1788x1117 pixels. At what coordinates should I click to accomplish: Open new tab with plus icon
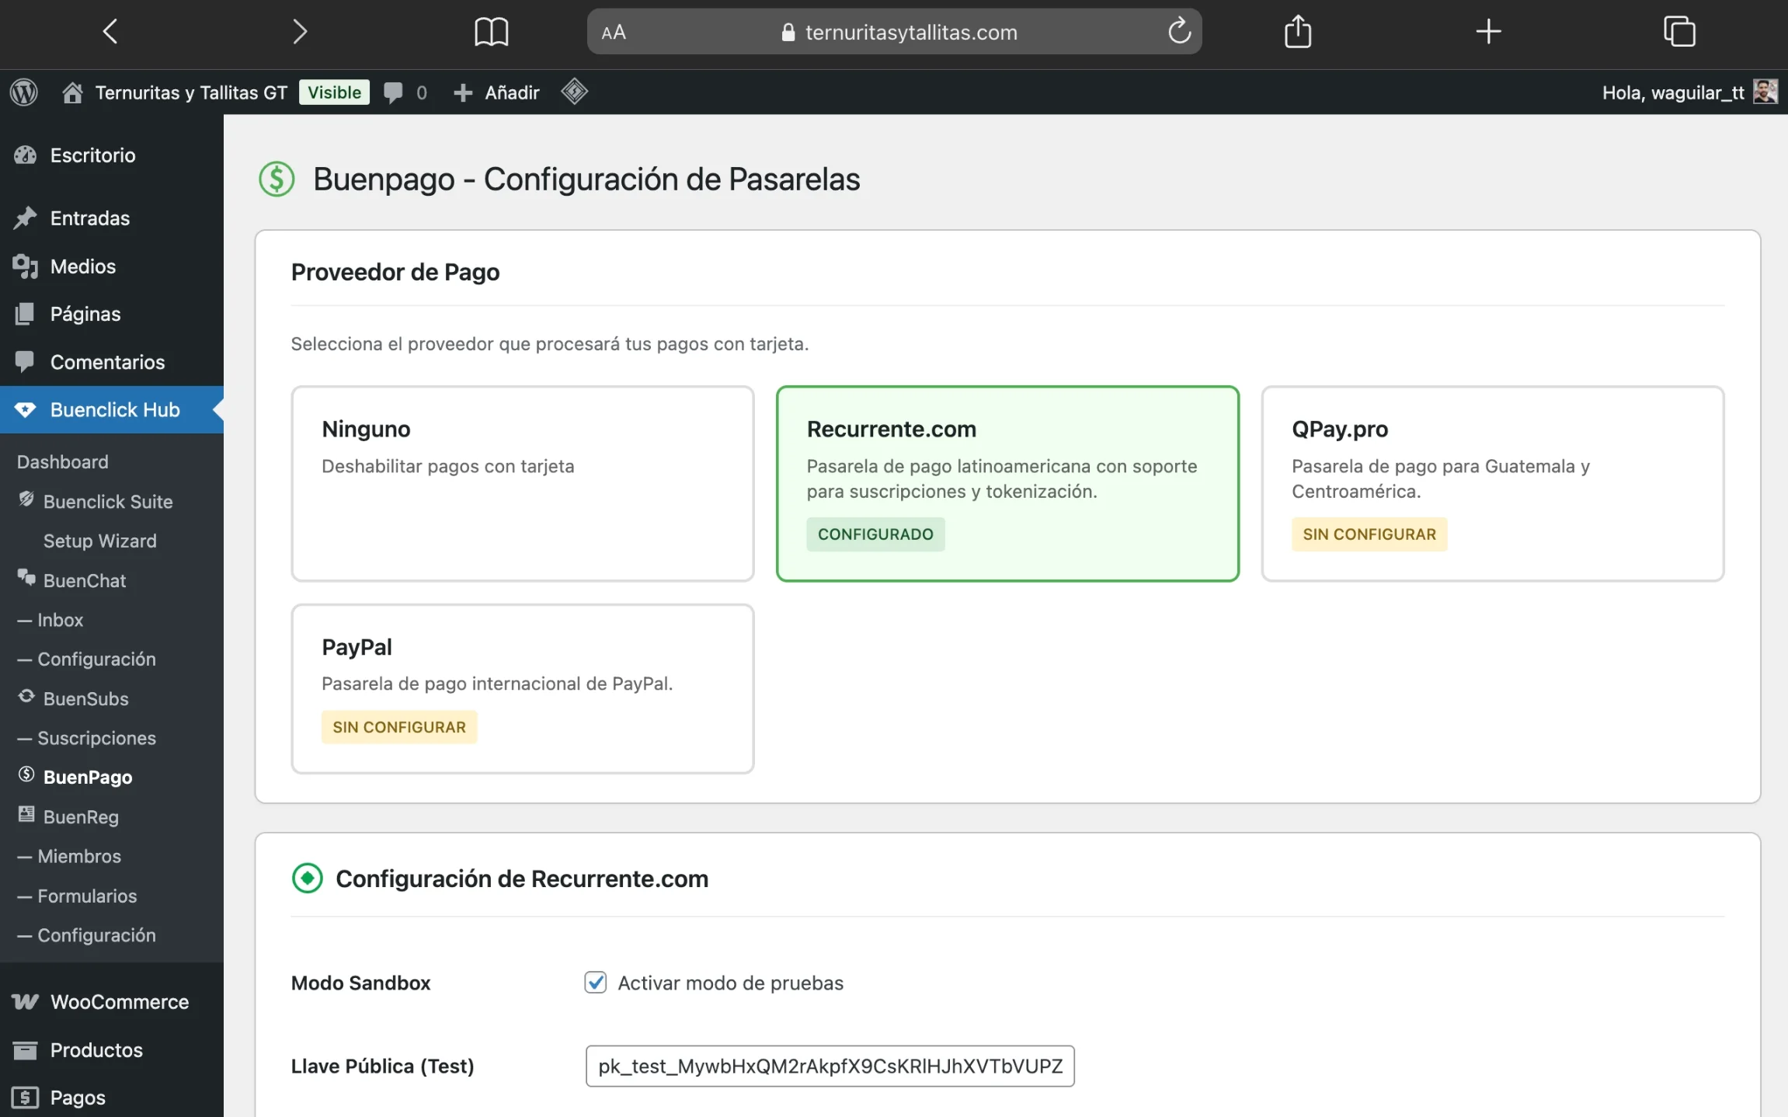(1487, 32)
